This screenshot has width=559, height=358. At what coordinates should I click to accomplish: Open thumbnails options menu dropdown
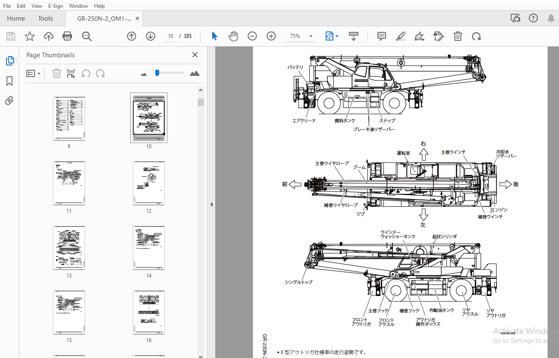pyautogui.click(x=34, y=73)
